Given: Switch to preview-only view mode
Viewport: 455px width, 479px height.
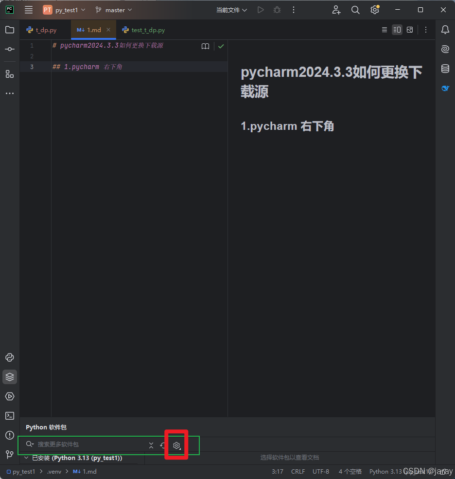Looking at the screenshot, I should pos(410,30).
